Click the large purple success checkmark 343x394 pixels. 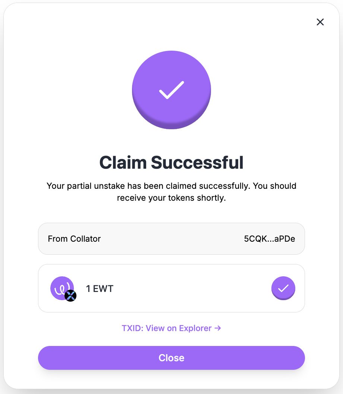tap(171, 90)
